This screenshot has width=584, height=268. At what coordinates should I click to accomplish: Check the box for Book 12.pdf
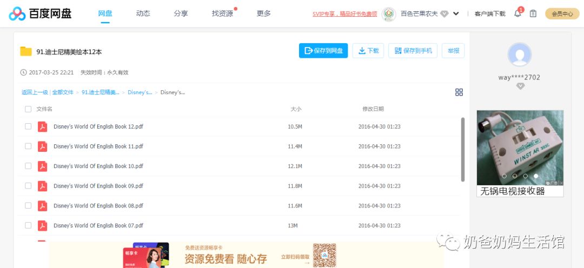(28, 126)
